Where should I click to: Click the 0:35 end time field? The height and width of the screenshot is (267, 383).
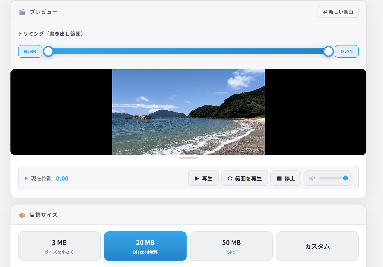click(x=346, y=51)
